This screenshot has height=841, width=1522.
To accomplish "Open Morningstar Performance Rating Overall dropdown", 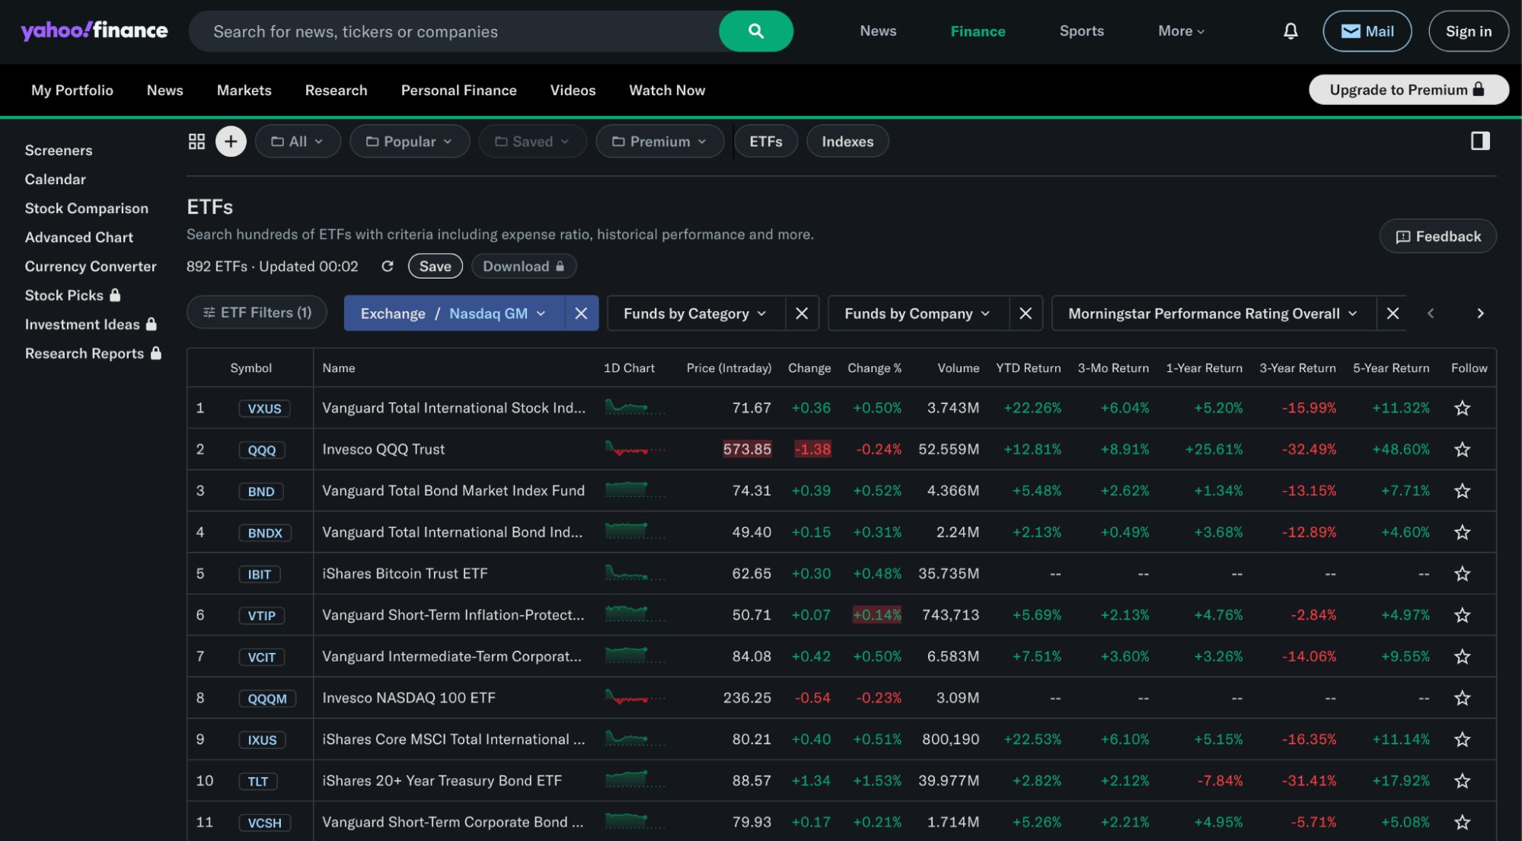I will click(1214, 314).
